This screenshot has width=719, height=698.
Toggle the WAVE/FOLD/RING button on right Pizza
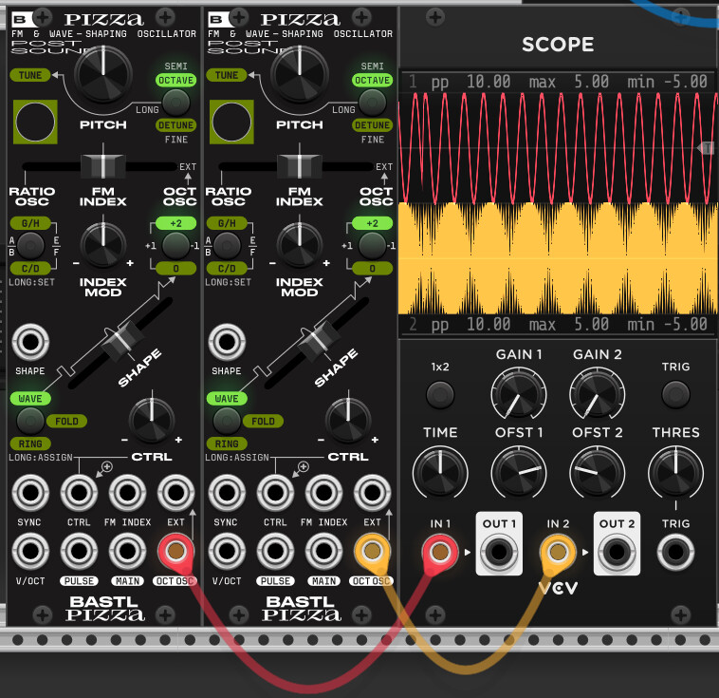click(x=227, y=420)
